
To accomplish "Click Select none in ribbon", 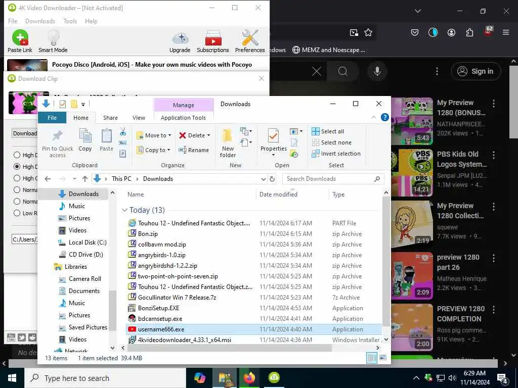I will 331,142.
